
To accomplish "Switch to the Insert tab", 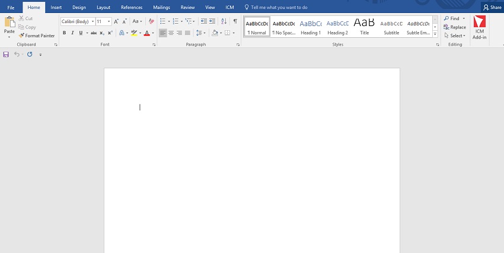I will [x=56, y=7].
